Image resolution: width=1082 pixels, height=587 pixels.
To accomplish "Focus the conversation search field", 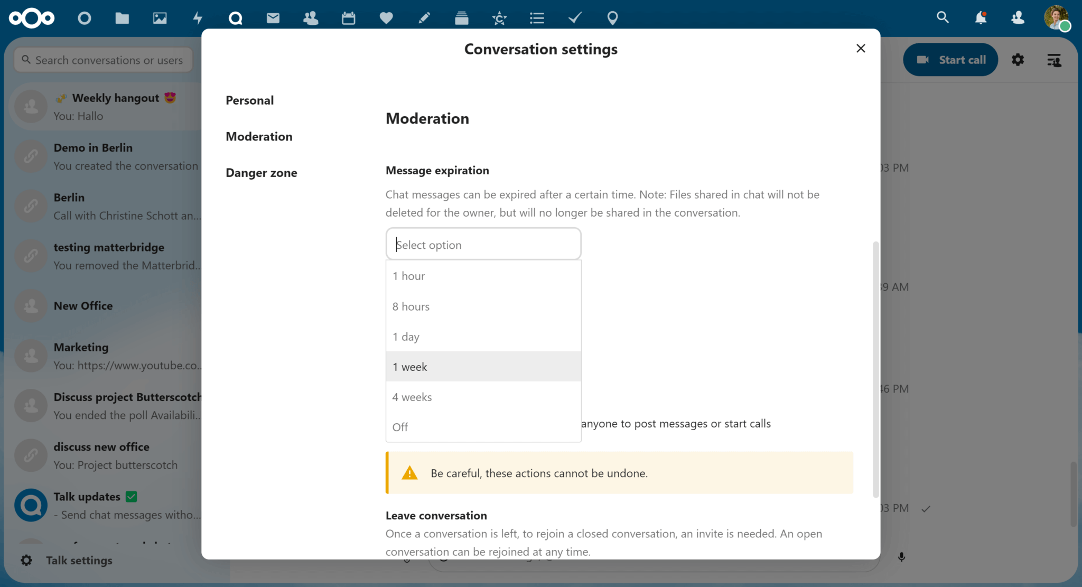I will 103,60.
